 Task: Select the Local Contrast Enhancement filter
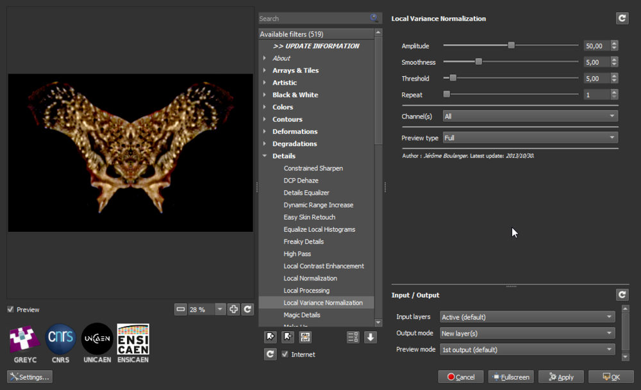point(323,266)
